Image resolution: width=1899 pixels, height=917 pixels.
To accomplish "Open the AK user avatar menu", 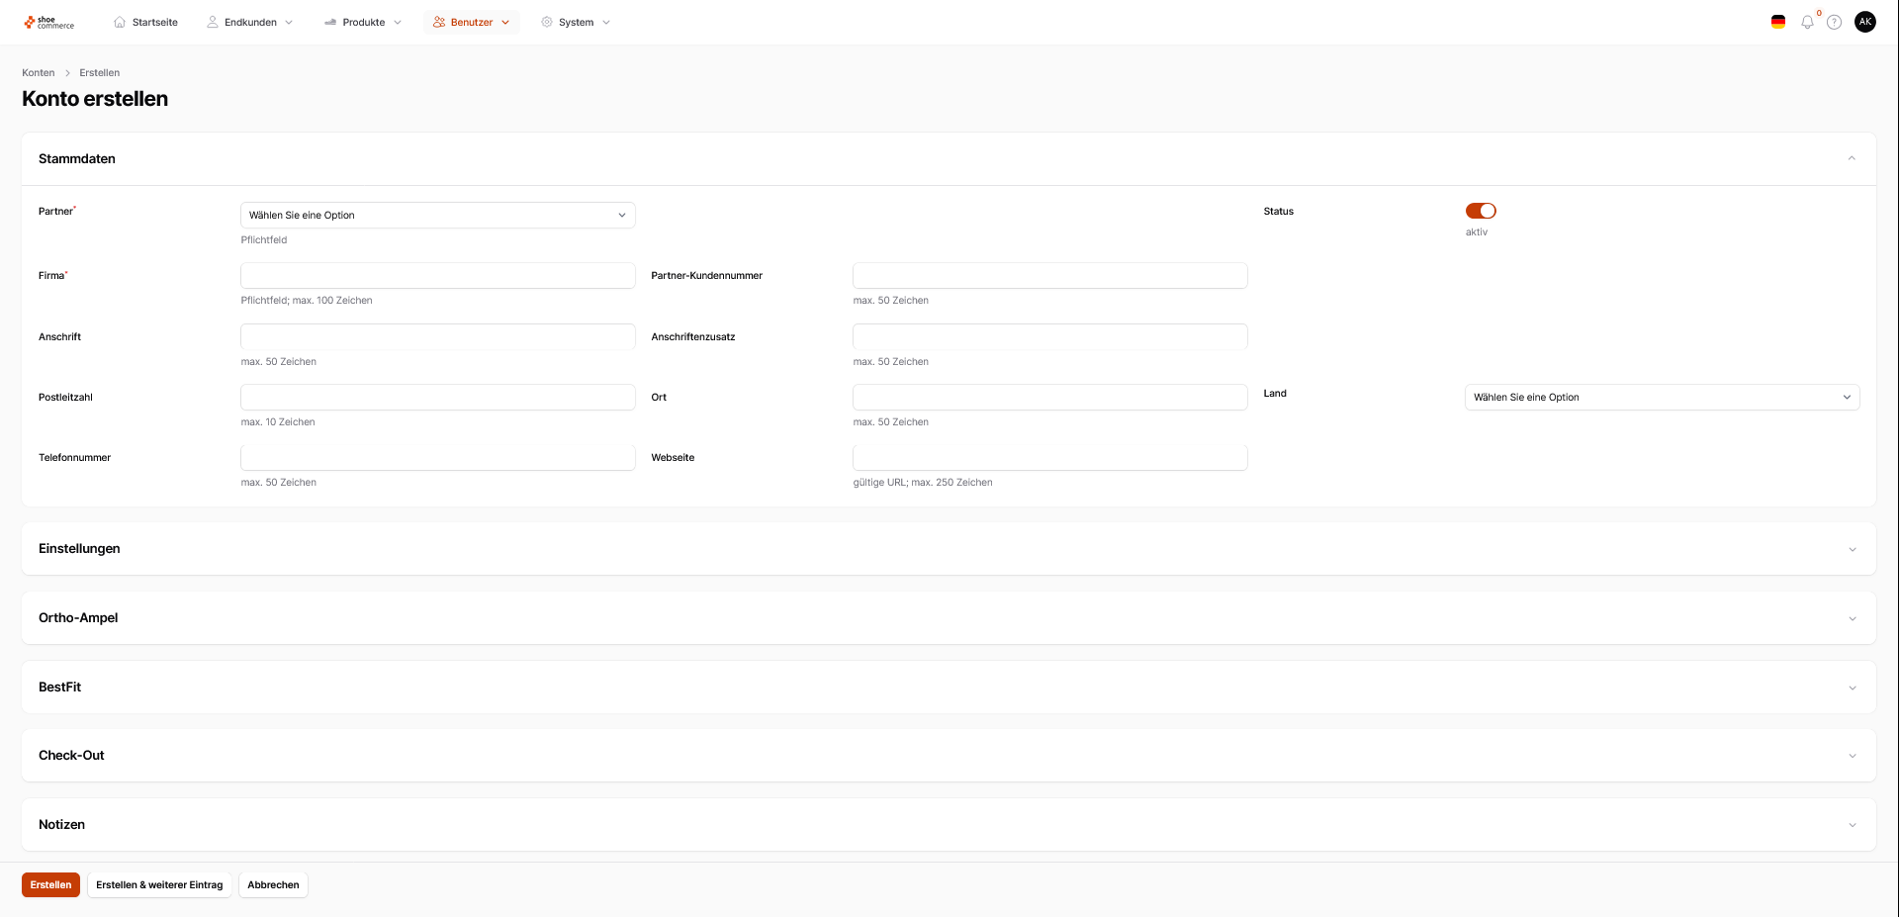I will click(1865, 22).
